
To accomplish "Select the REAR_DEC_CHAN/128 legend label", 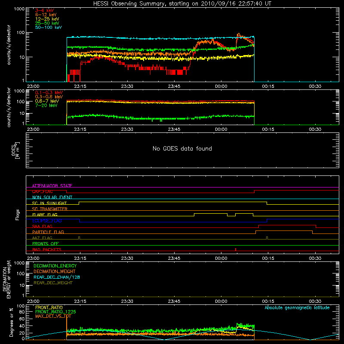I will coord(57,277).
